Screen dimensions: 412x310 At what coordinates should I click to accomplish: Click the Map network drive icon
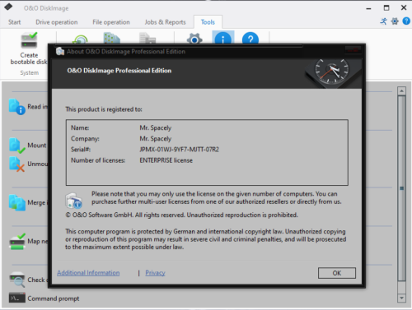pos(17,242)
